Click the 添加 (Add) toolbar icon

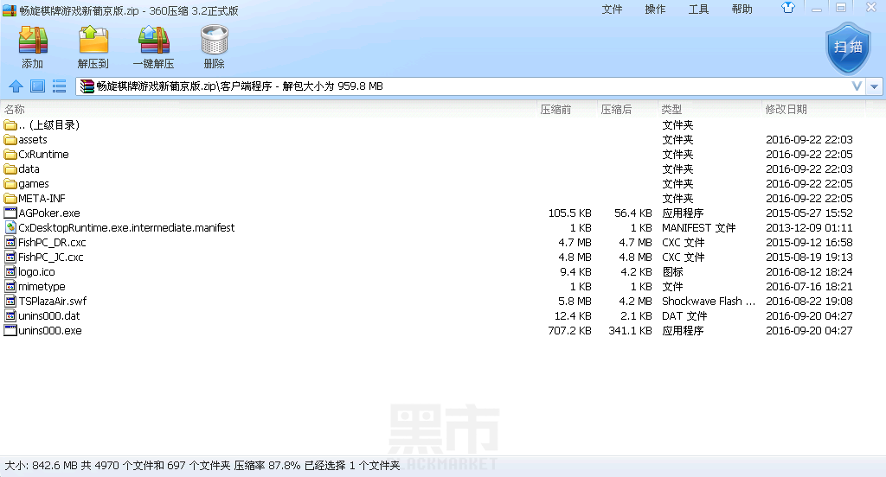(x=33, y=40)
